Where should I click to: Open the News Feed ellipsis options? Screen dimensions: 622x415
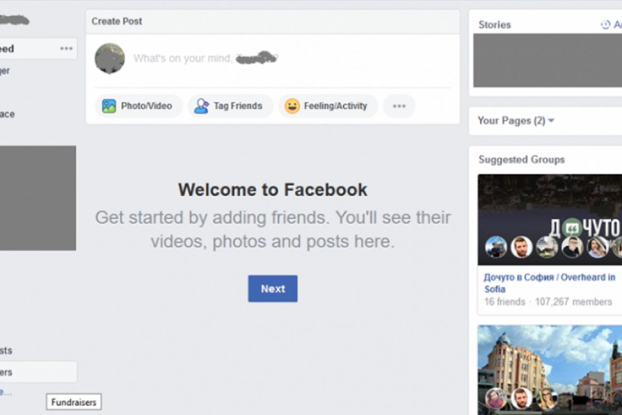[x=66, y=48]
